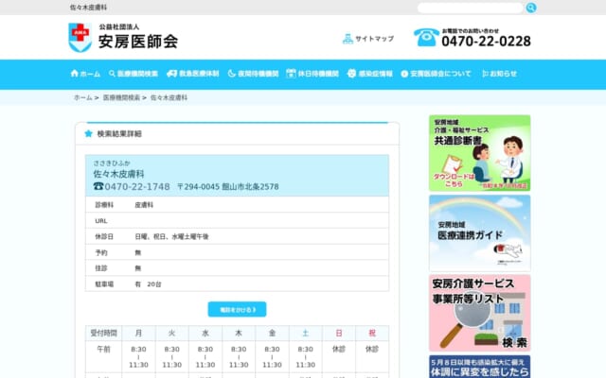
Task: Click the ホーム breadcrumb link
Action: click(83, 97)
